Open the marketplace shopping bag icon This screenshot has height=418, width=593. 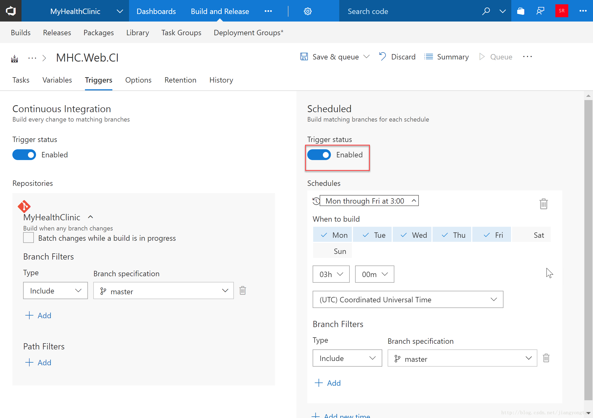(x=521, y=11)
